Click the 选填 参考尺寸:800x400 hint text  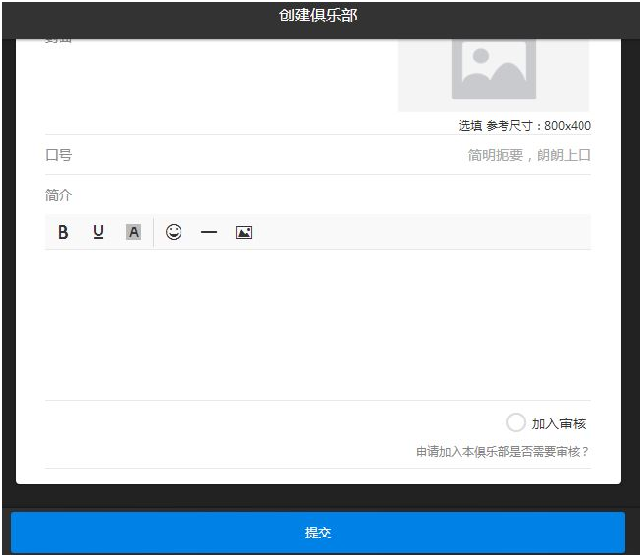tap(525, 126)
